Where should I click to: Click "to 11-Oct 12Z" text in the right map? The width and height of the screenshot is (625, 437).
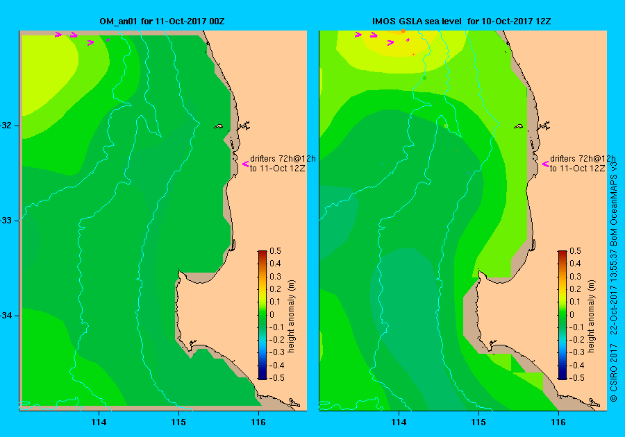click(578, 169)
